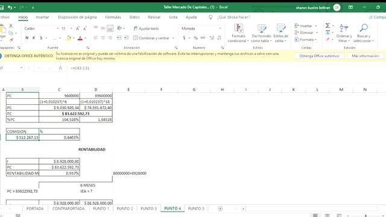Open the PORTADA sheet tab
Image resolution: width=386 pixels, height=217 pixels.
(35, 209)
